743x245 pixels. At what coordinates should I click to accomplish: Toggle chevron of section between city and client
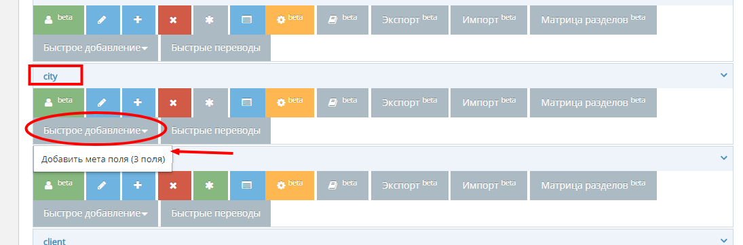pos(723,158)
